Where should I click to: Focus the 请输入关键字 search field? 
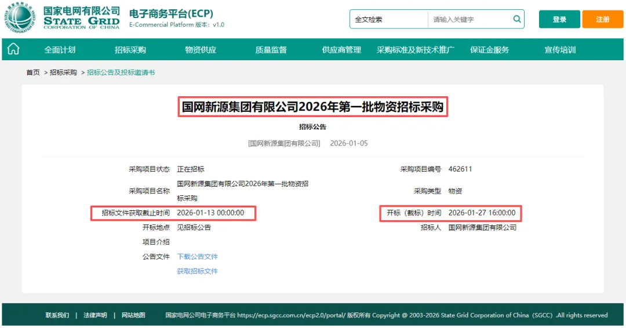click(470, 19)
